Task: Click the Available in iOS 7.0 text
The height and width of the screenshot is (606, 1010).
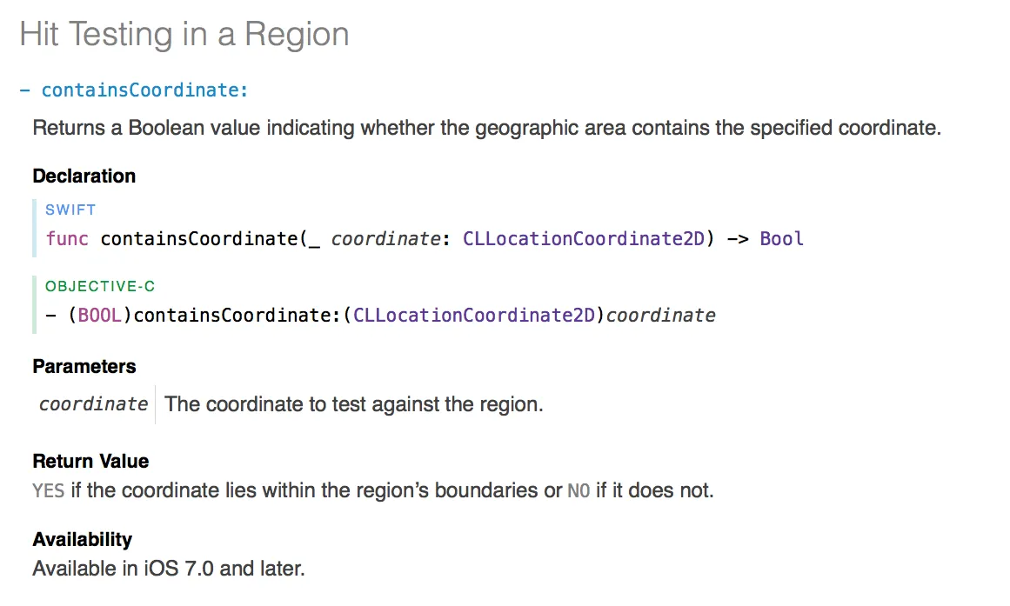Action: (x=169, y=569)
